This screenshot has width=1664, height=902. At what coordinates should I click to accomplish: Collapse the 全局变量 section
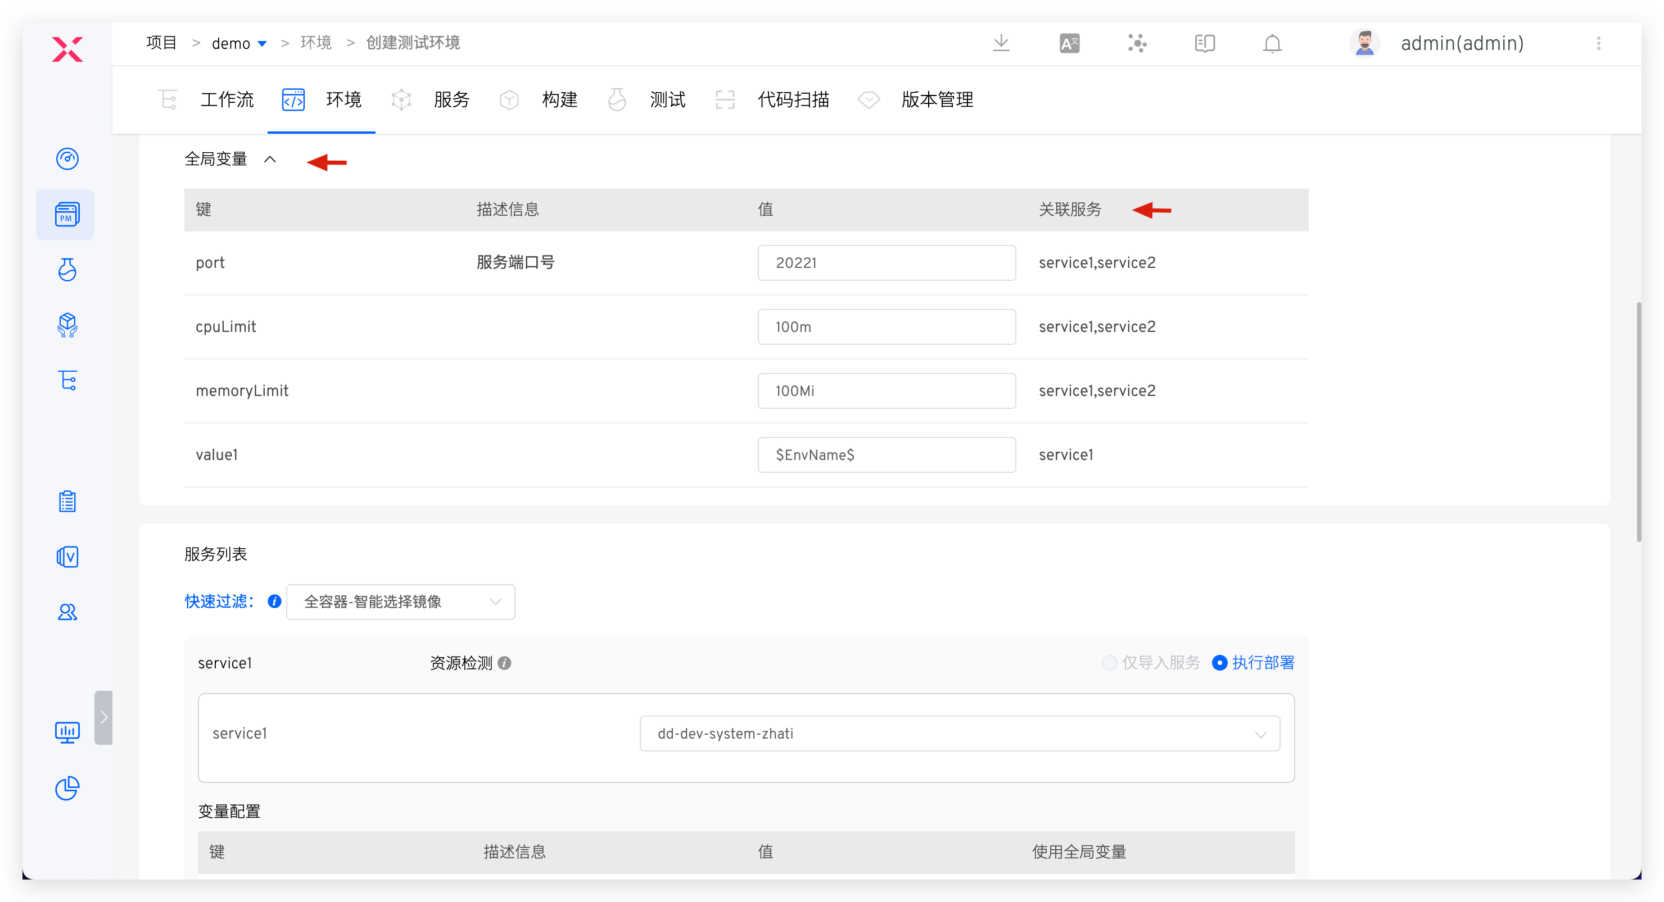click(270, 159)
